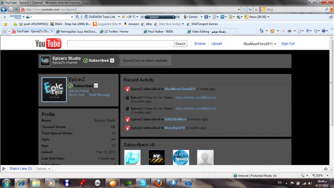The image size is (334, 188).
Task: Click the Help question mark icon
Action: point(324,31)
